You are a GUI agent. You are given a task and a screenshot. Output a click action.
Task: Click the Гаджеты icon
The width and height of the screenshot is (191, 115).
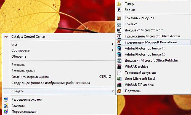pos(6,106)
